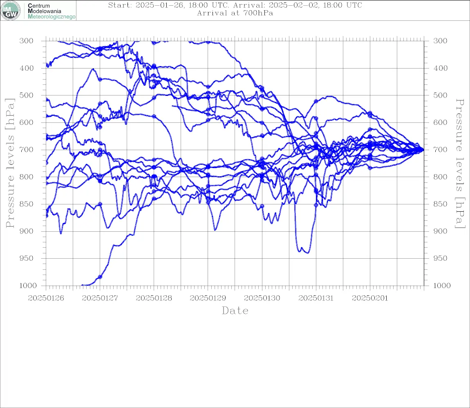This screenshot has height=408, width=470.
Task: Click the left y-axis value 700
Action: 27,149
